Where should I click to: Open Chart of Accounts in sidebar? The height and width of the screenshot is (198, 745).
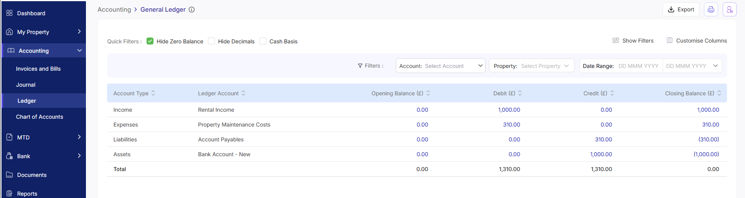(x=39, y=117)
